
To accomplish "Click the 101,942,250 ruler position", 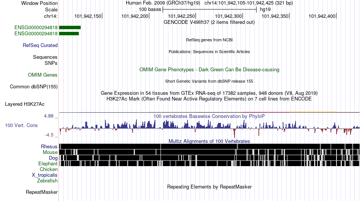I will tap(182, 16).
